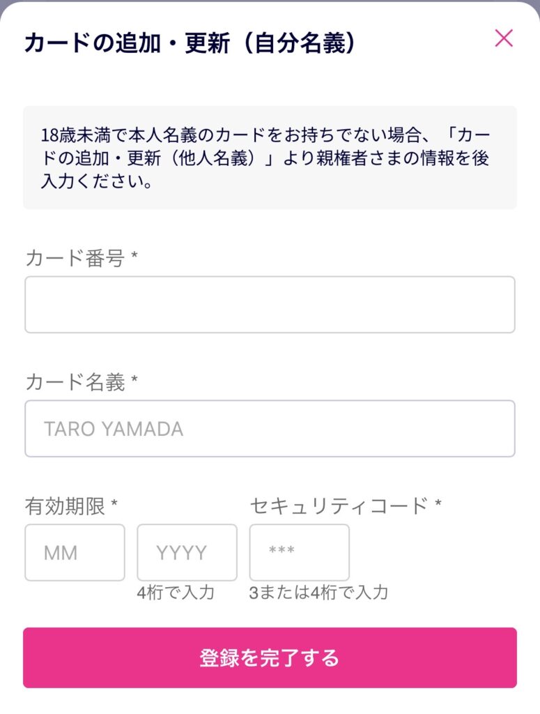Click the required asterisk beside 有効期限
Viewport: 540px width, 714px height.
pos(114,504)
